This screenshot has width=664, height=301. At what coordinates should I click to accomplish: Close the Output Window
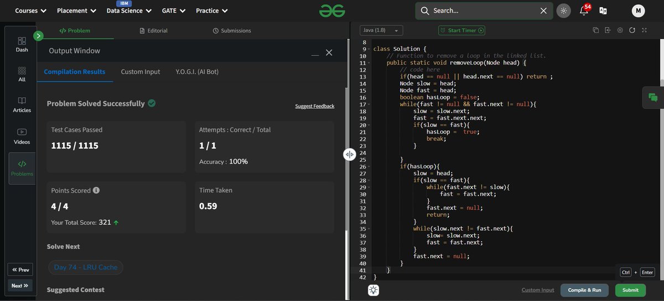coord(329,52)
